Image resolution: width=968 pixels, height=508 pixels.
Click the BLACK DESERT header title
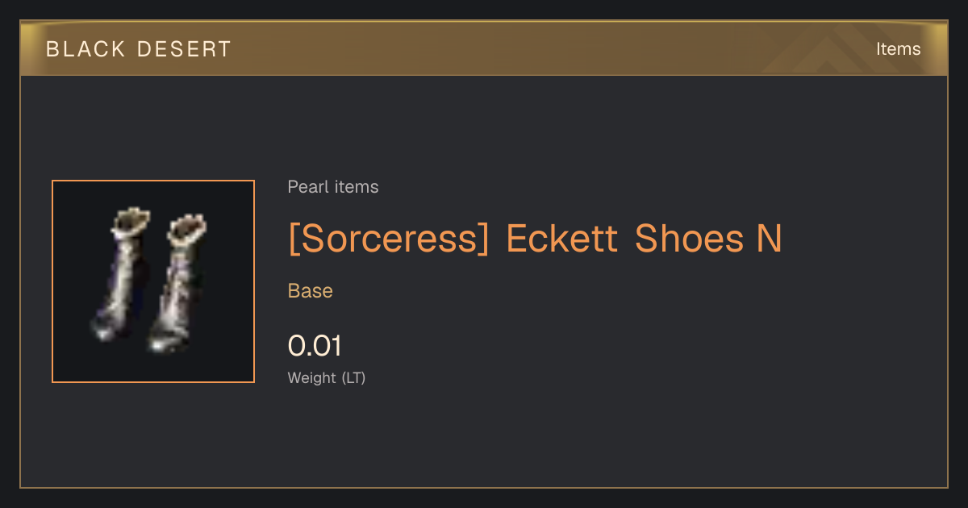click(x=139, y=49)
